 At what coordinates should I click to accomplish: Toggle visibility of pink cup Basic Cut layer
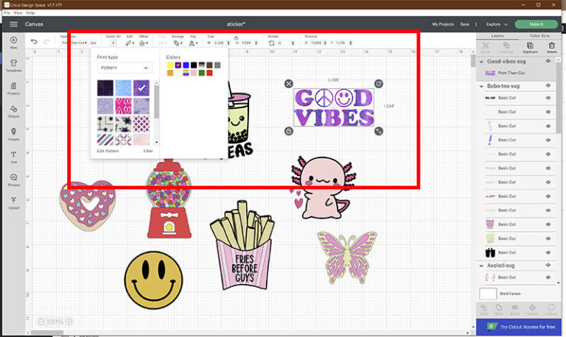(548, 224)
